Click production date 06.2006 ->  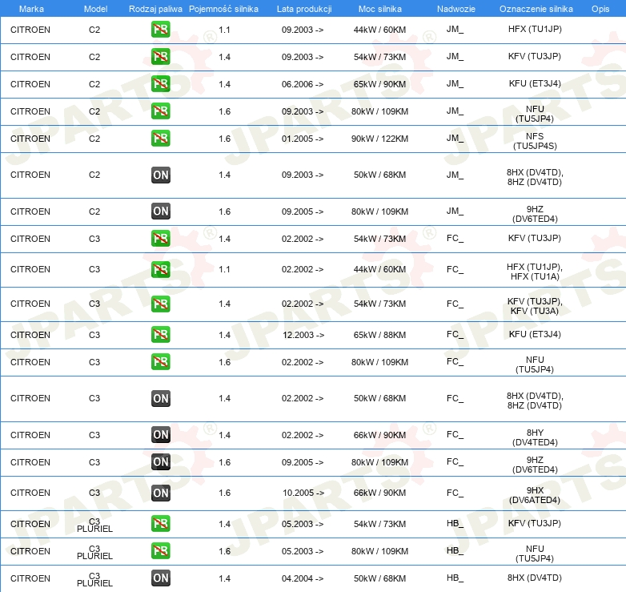(303, 84)
